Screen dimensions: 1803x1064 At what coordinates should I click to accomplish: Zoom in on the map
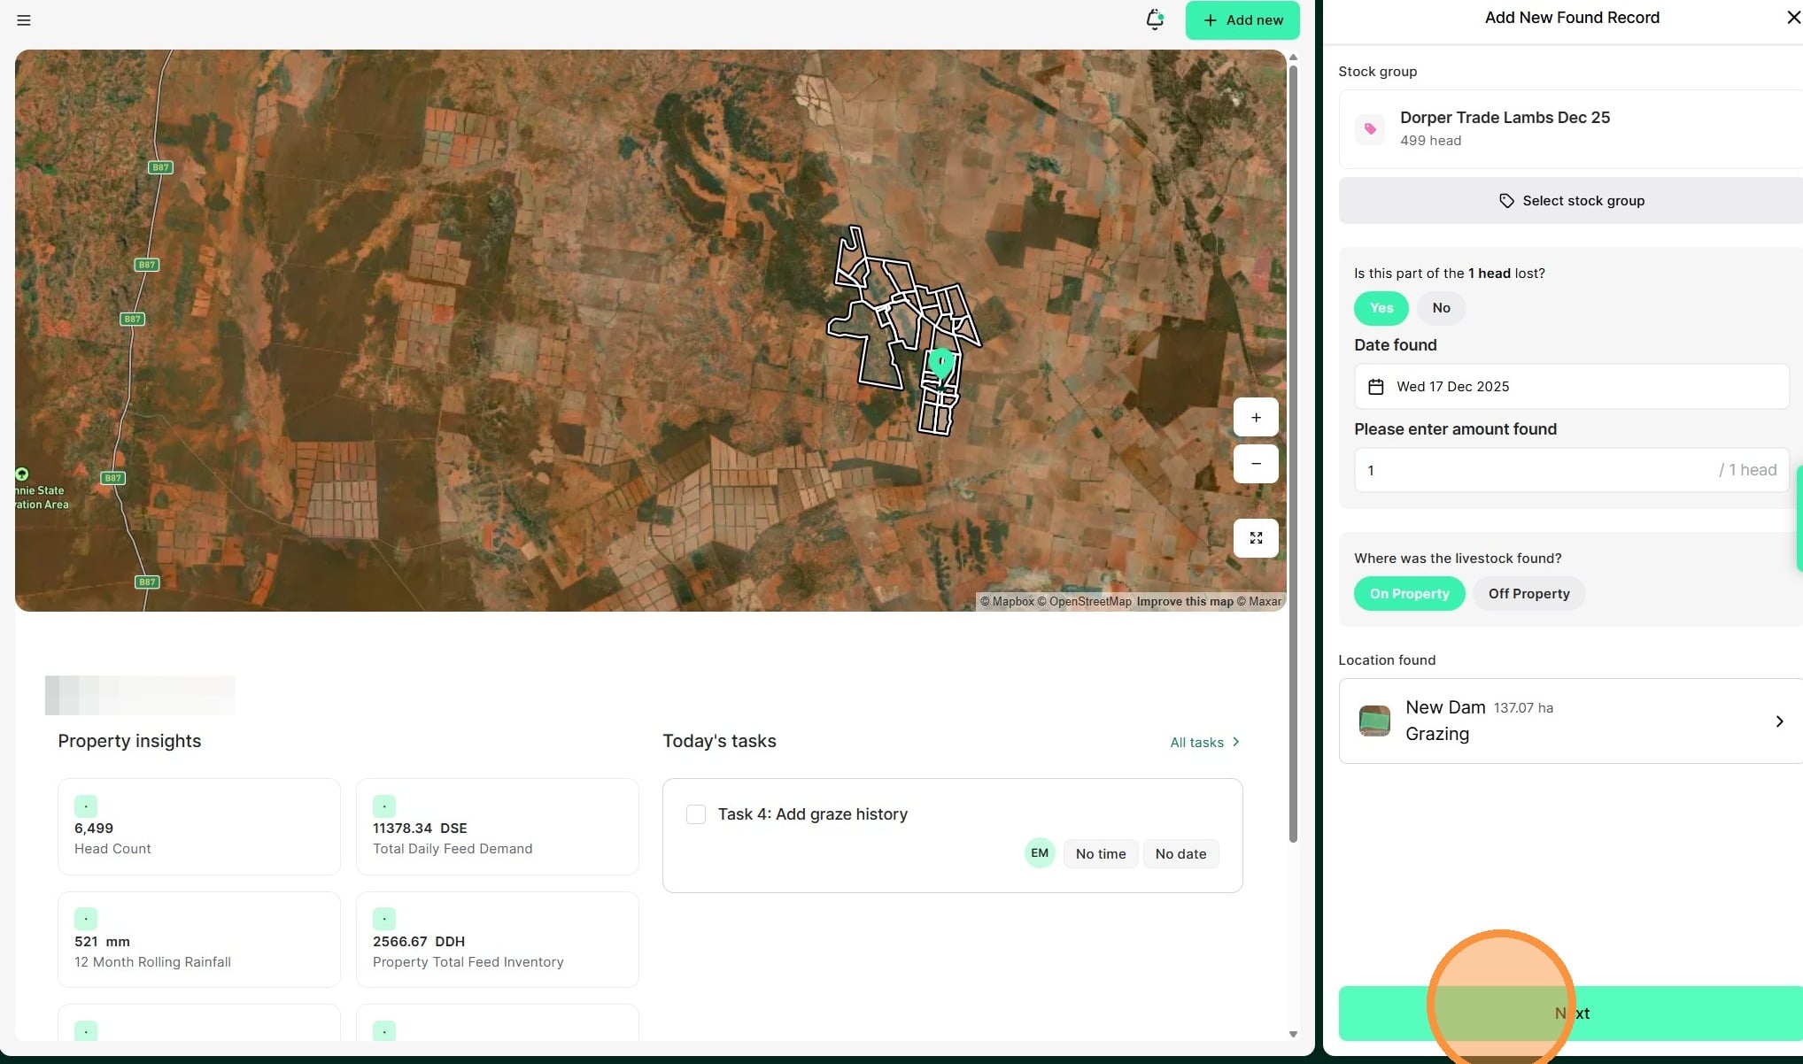1255,417
